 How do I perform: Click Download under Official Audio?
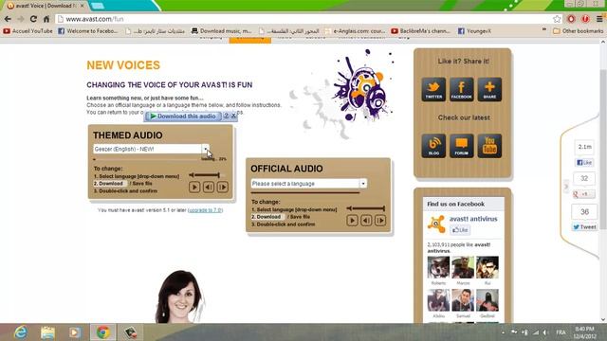coord(268,217)
